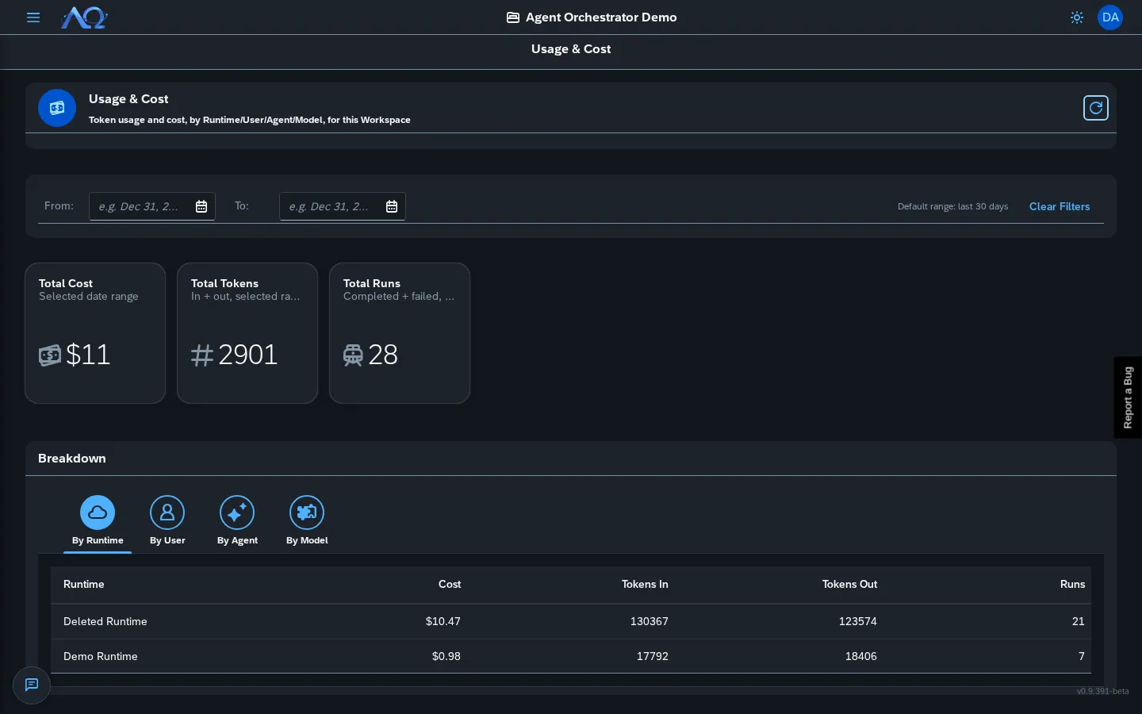Switch to the By User tab
This screenshot has width=1142, height=714.
pos(167,521)
